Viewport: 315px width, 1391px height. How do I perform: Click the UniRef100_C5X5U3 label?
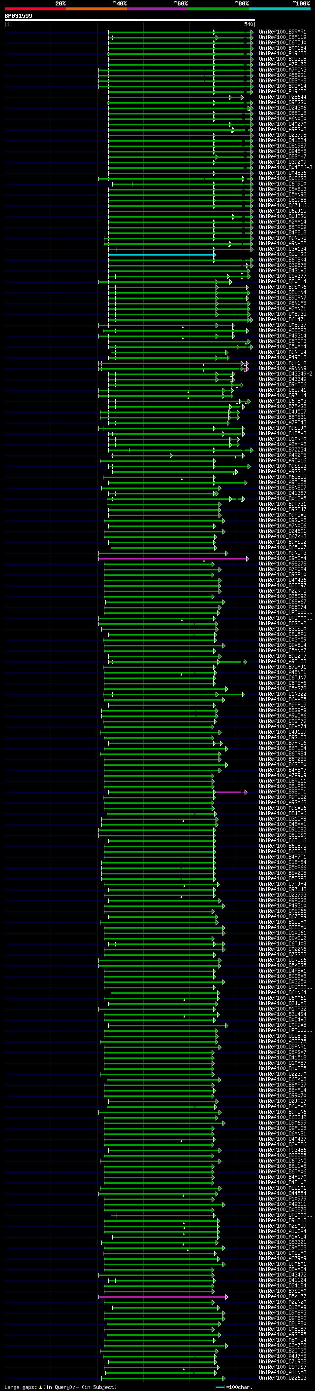tap(283, 189)
